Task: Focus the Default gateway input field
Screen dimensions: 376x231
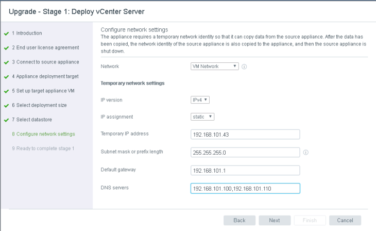Action: click(x=245, y=171)
